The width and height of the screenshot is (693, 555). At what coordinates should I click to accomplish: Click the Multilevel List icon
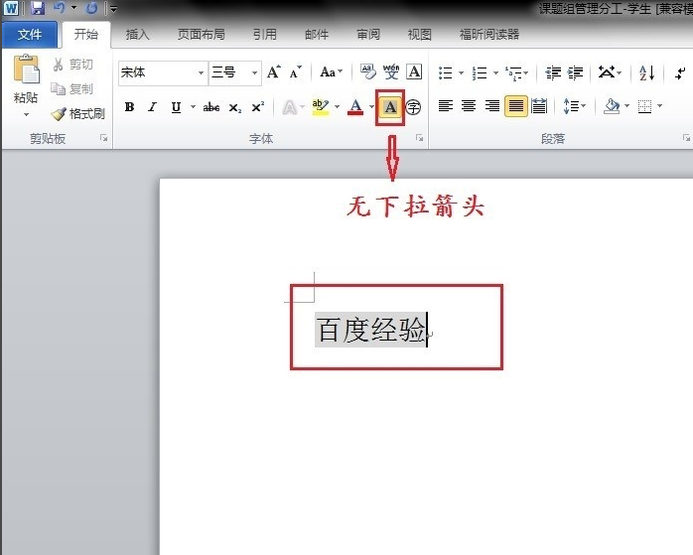[513, 72]
